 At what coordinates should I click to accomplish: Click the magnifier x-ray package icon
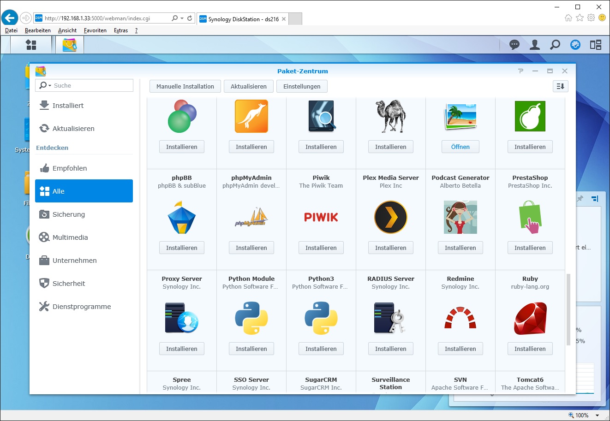point(322,116)
